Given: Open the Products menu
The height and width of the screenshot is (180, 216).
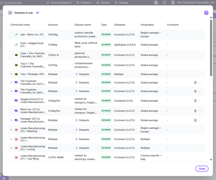Looking at the screenshot, I should (x=84, y=3).
